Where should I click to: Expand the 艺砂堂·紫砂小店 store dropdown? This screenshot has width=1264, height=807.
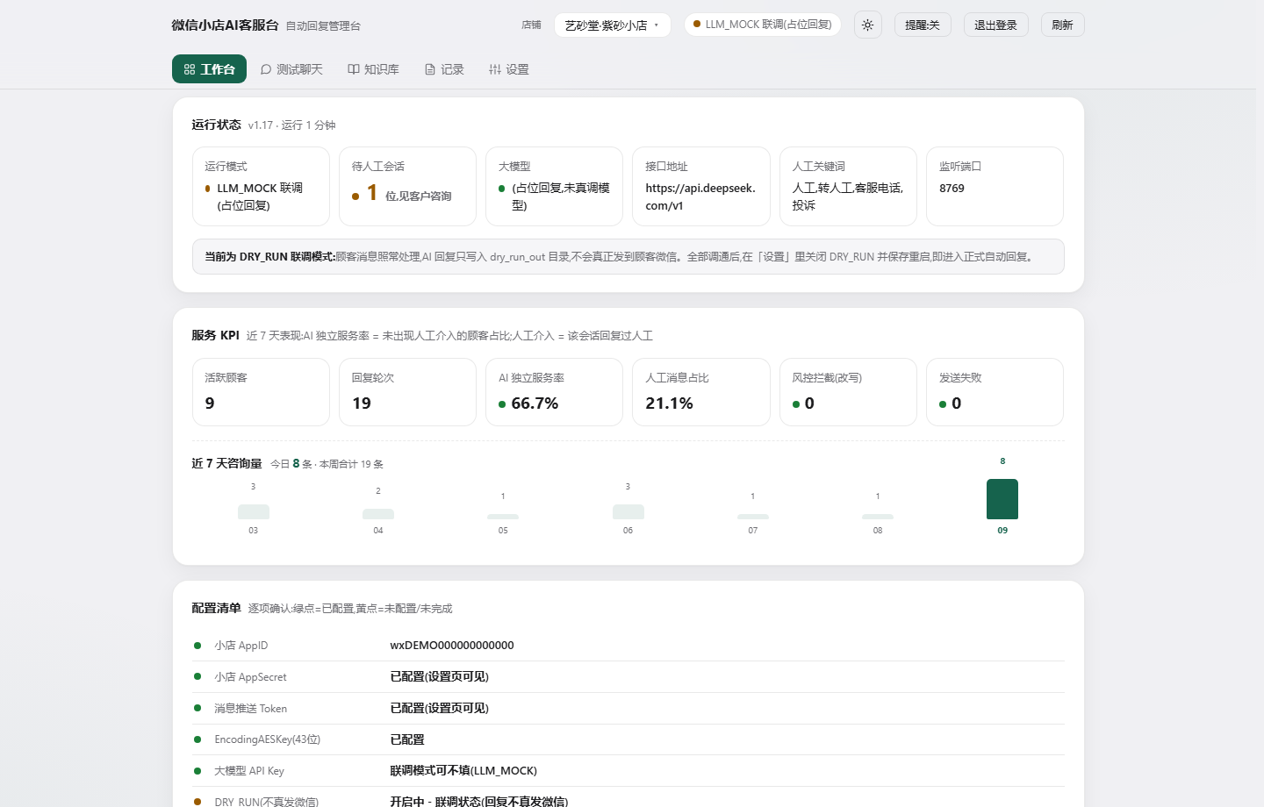point(612,25)
